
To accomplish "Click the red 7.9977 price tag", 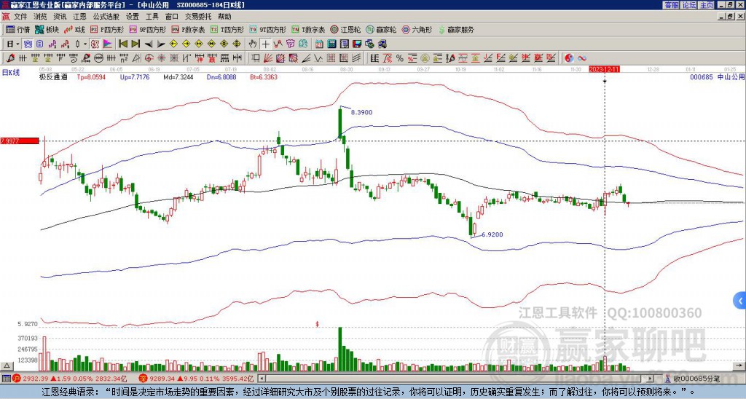I will tap(20, 141).
